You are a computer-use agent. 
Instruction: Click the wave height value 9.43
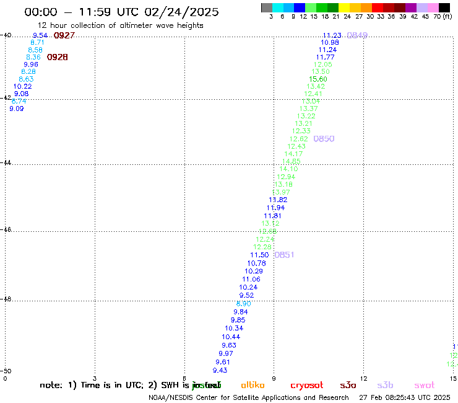[x=220, y=370]
